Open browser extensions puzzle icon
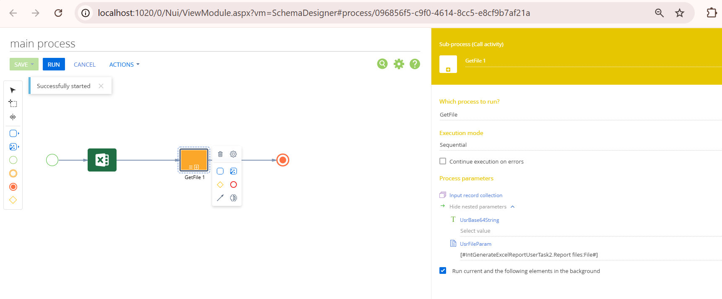This screenshot has width=722, height=299. coord(712,13)
